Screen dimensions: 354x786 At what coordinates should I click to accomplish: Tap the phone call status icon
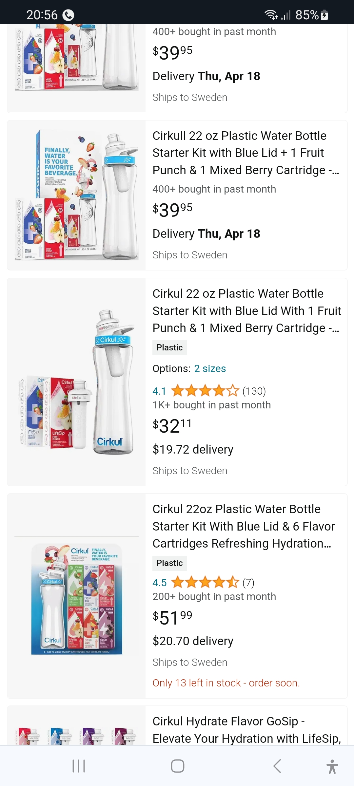click(68, 15)
